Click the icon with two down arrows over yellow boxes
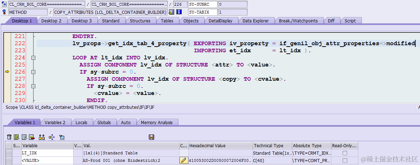The image size is (420, 165). tap(41, 137)
